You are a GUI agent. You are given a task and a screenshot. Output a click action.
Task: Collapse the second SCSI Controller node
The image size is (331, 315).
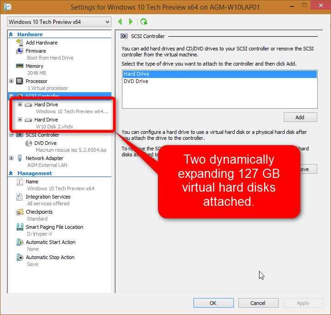(11, 135)
